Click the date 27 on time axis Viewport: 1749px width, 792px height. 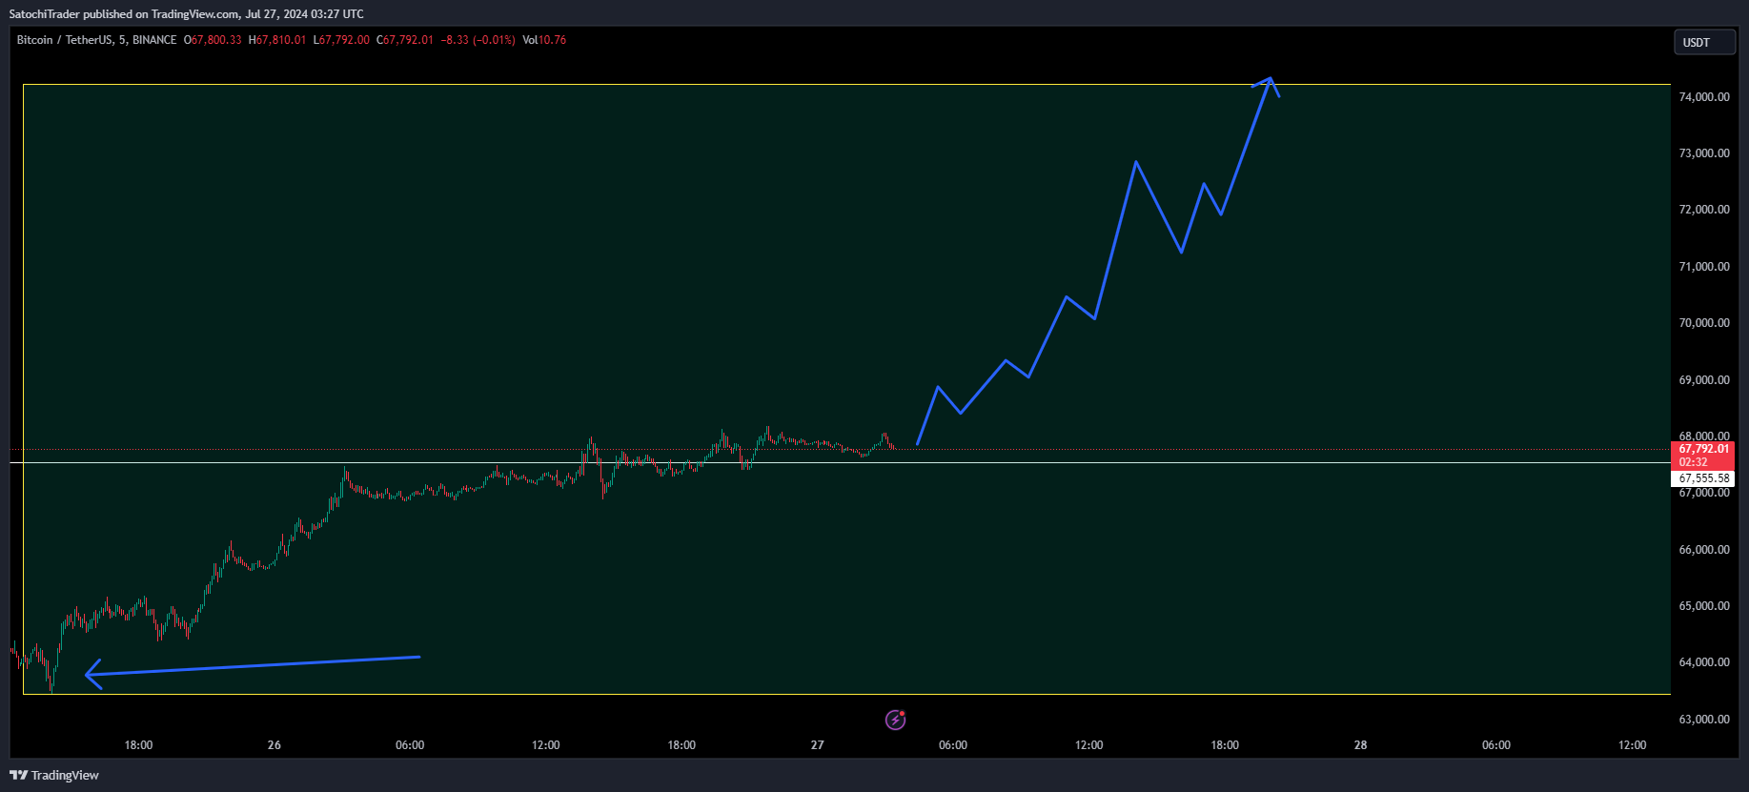818,745
